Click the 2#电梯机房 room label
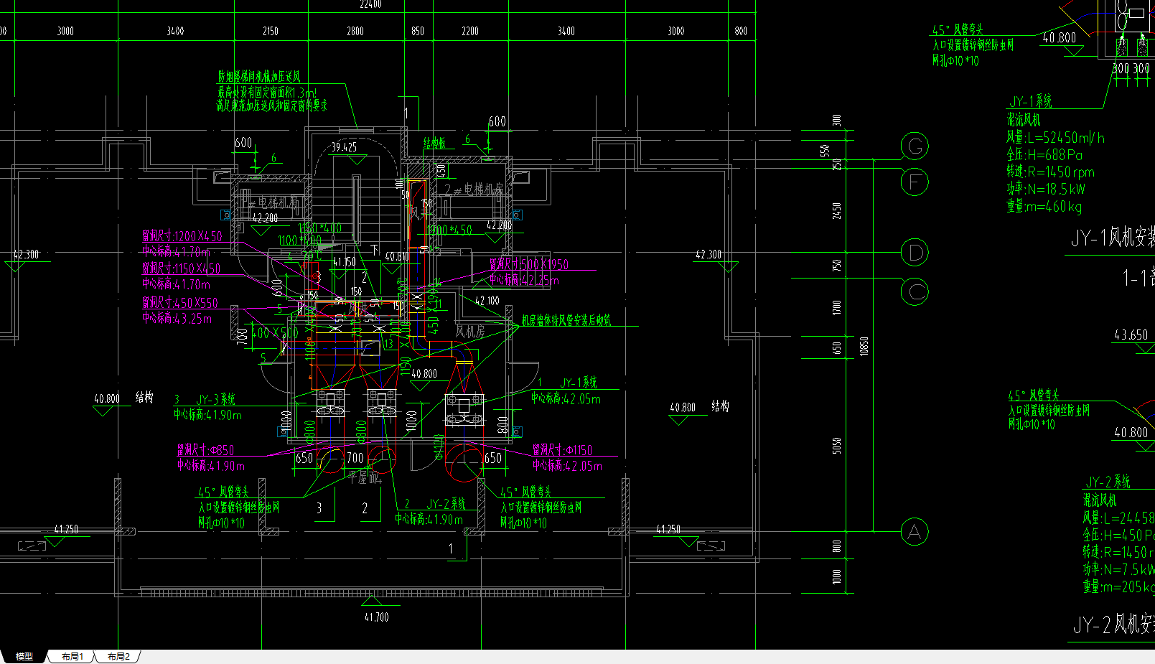1155x664 pixels. click(474, 189)
